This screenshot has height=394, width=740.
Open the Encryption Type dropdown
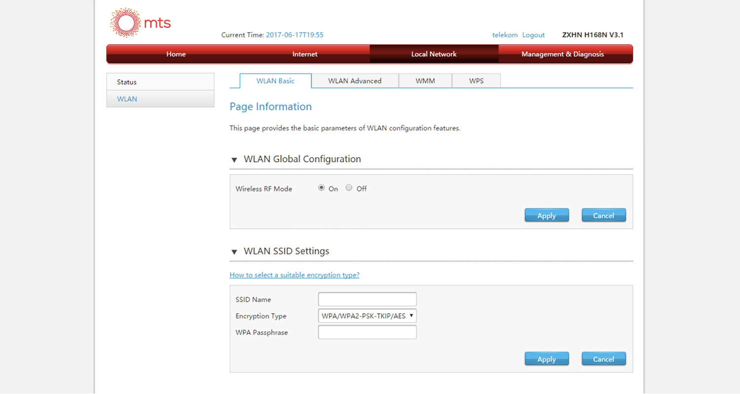tap(367, 316)
